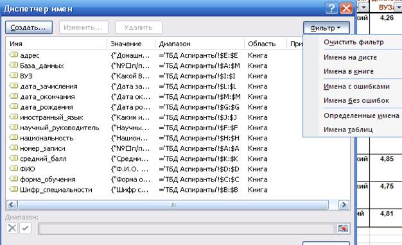402x245 pixels.
Task: Click range ='ТБД Аспиранты'!$E:$E
Action: 198,55
